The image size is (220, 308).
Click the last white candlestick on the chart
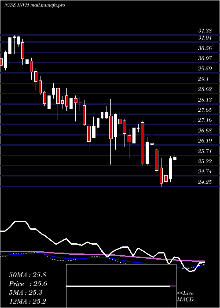(175, 158)
